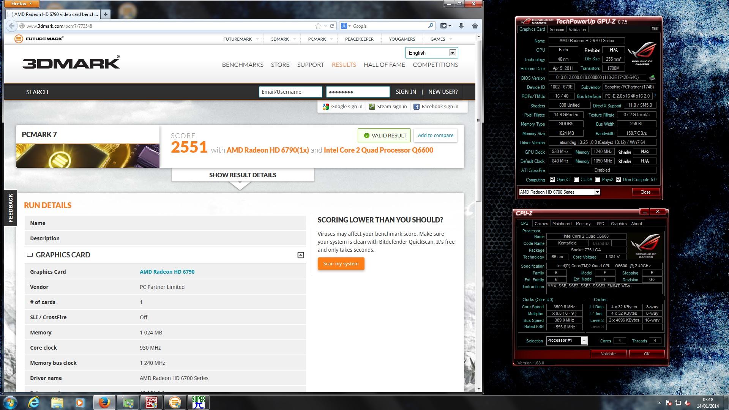The image size is (729, 410).
Task: Click the Firefox page vertical scrollbar
Action: [478, 121]
